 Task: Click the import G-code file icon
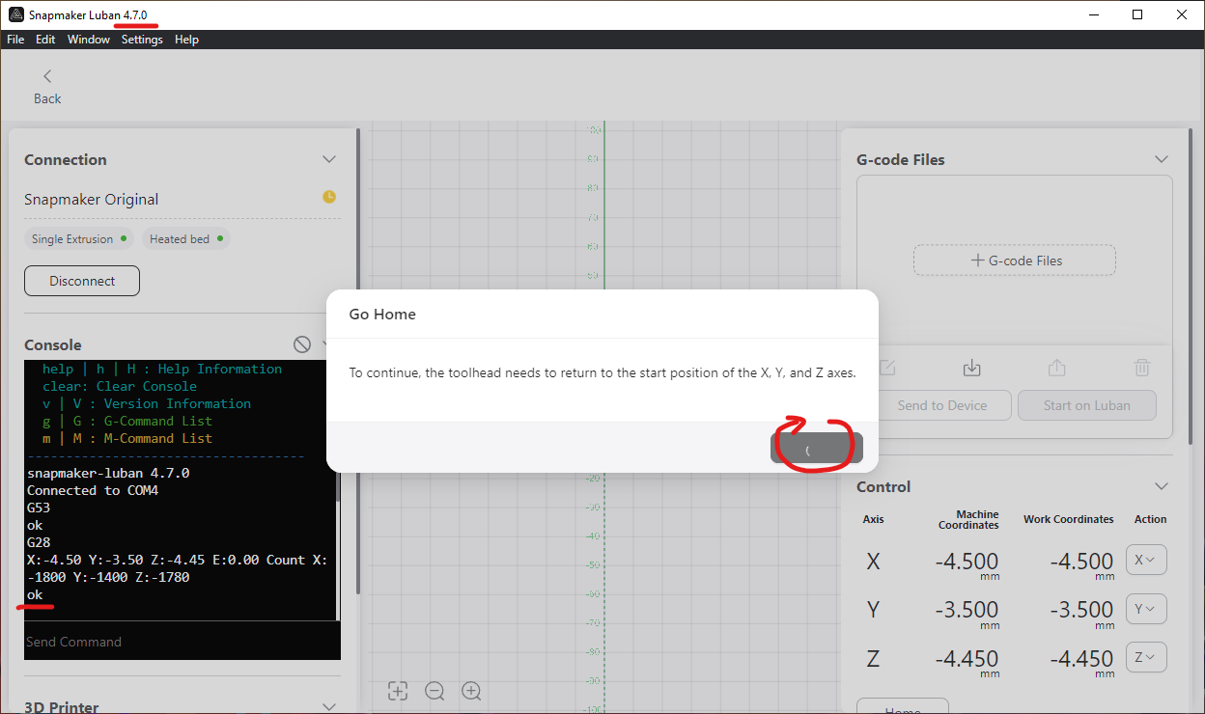972,368
